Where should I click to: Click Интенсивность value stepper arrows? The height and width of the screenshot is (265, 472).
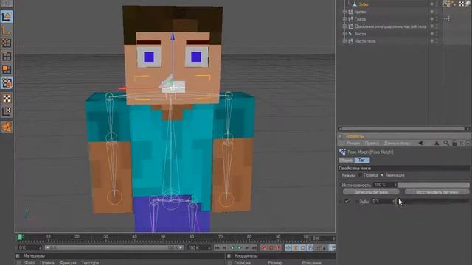coord(395,185)
